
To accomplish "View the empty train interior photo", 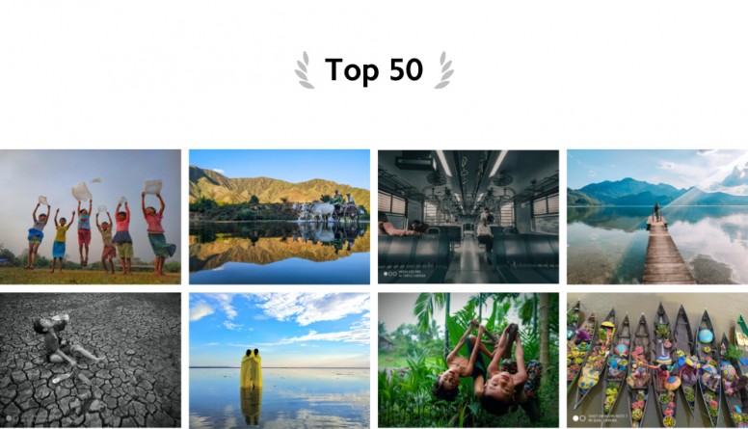I will (467, 217).
